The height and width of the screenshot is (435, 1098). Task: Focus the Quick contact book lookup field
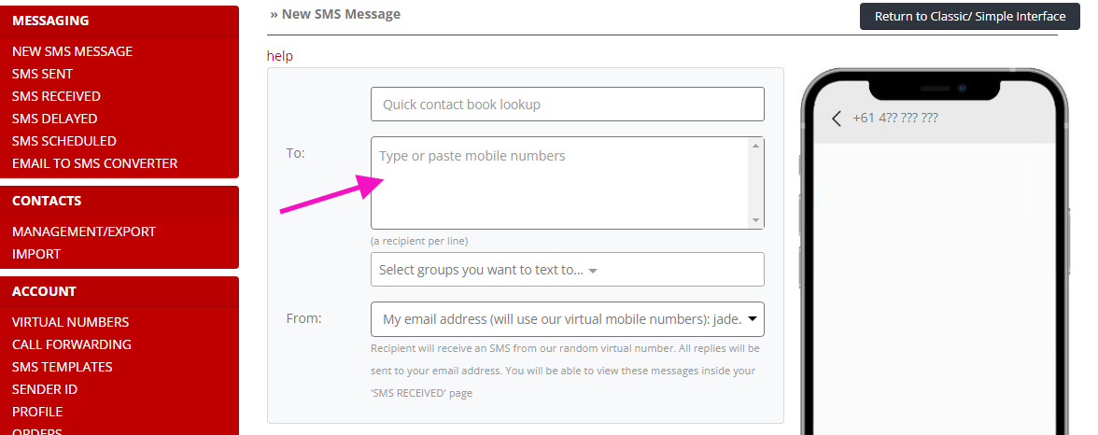[x=568, y=105]
